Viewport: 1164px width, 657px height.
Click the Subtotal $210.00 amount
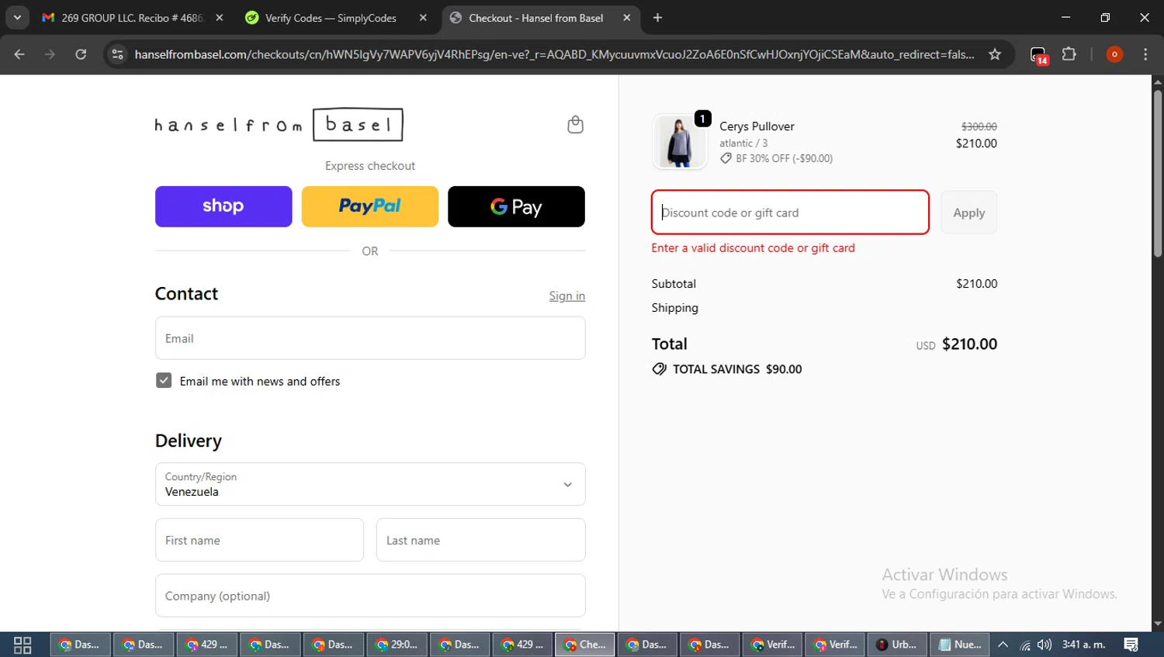[976, 284]
